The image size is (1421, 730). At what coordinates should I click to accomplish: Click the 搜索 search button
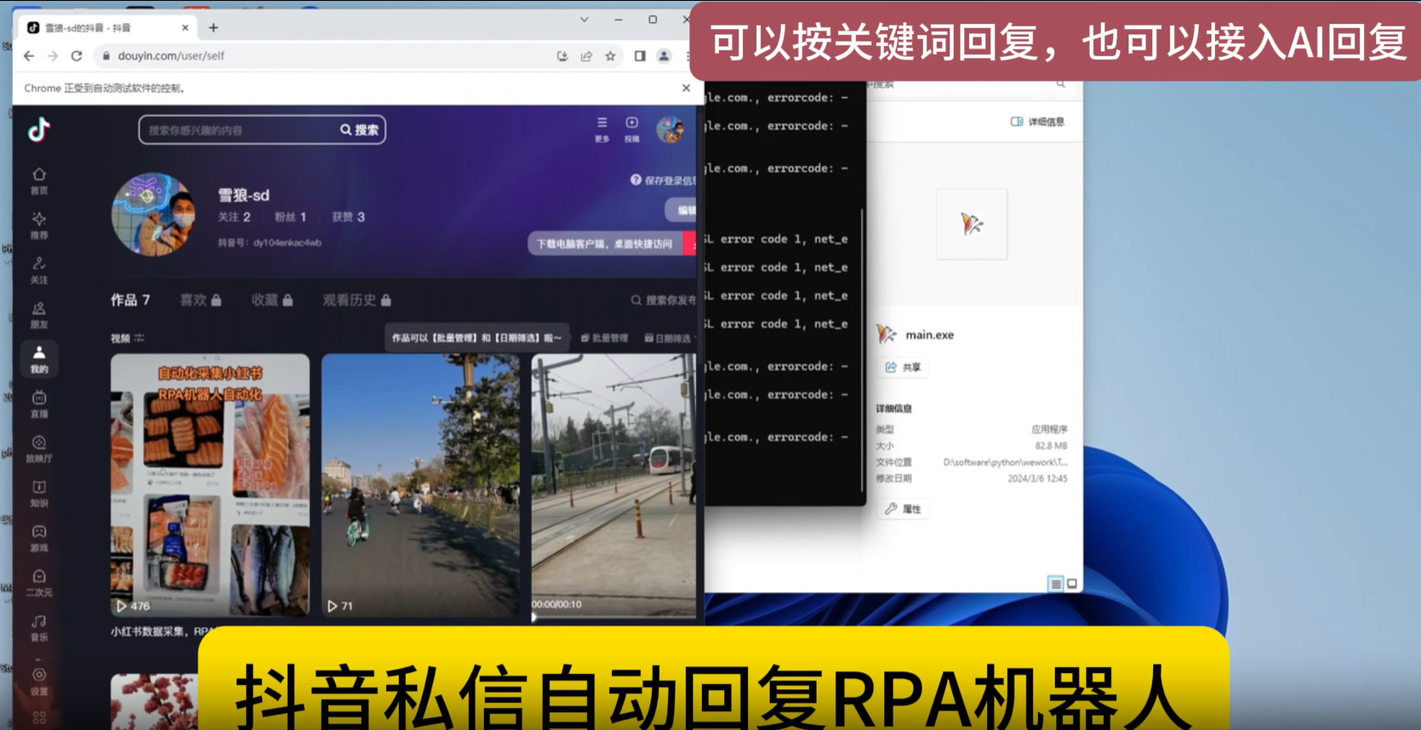[360, 129]
